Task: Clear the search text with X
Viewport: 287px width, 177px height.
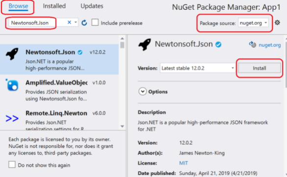Action: point(69,23)
